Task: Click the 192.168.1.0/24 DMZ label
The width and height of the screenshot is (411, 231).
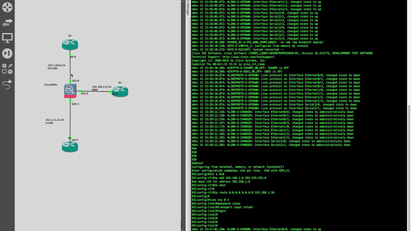Action: point(101,88)
